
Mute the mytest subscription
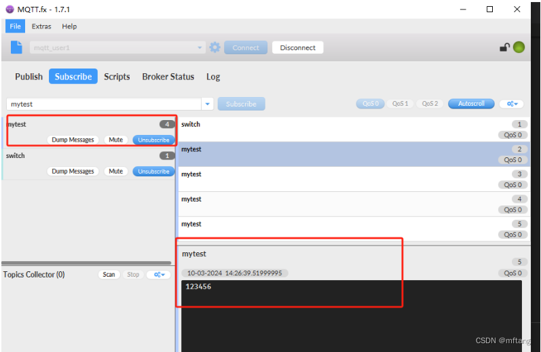tap(116, 140)
